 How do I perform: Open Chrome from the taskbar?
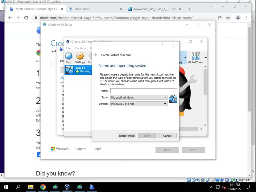(x=43, y=187)
